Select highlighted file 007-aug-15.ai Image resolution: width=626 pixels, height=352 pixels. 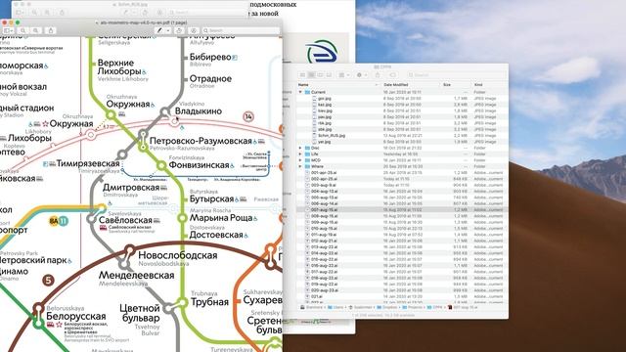[x=324, y=209]
